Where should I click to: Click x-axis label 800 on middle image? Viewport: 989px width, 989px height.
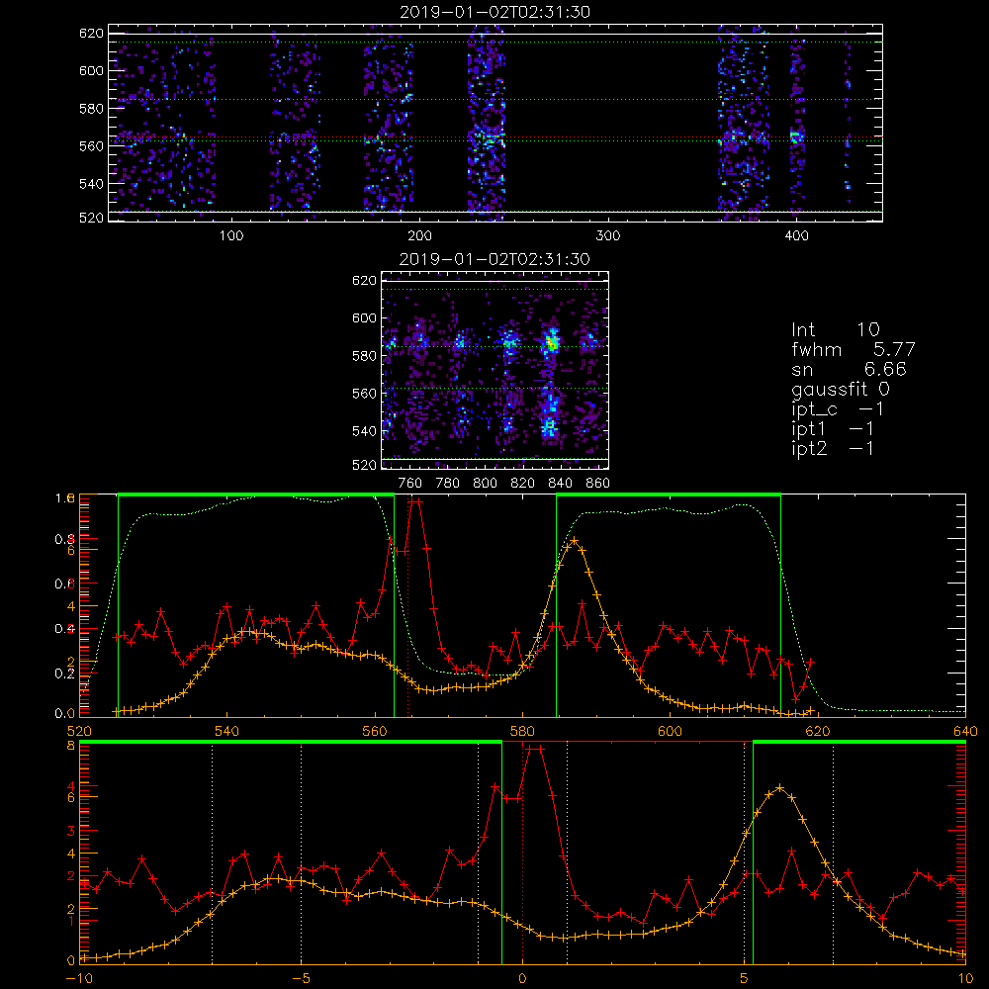(485, 484)
